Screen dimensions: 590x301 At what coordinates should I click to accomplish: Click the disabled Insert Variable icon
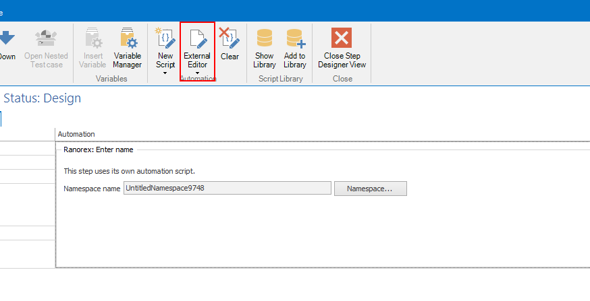click(x=92, y=39)
